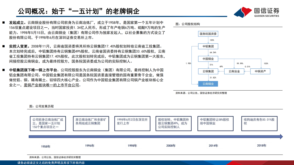The height and width of the screenshot is (165, 294).
Task: Click the 1996年 timeline year label
Action: pos(90,146)
